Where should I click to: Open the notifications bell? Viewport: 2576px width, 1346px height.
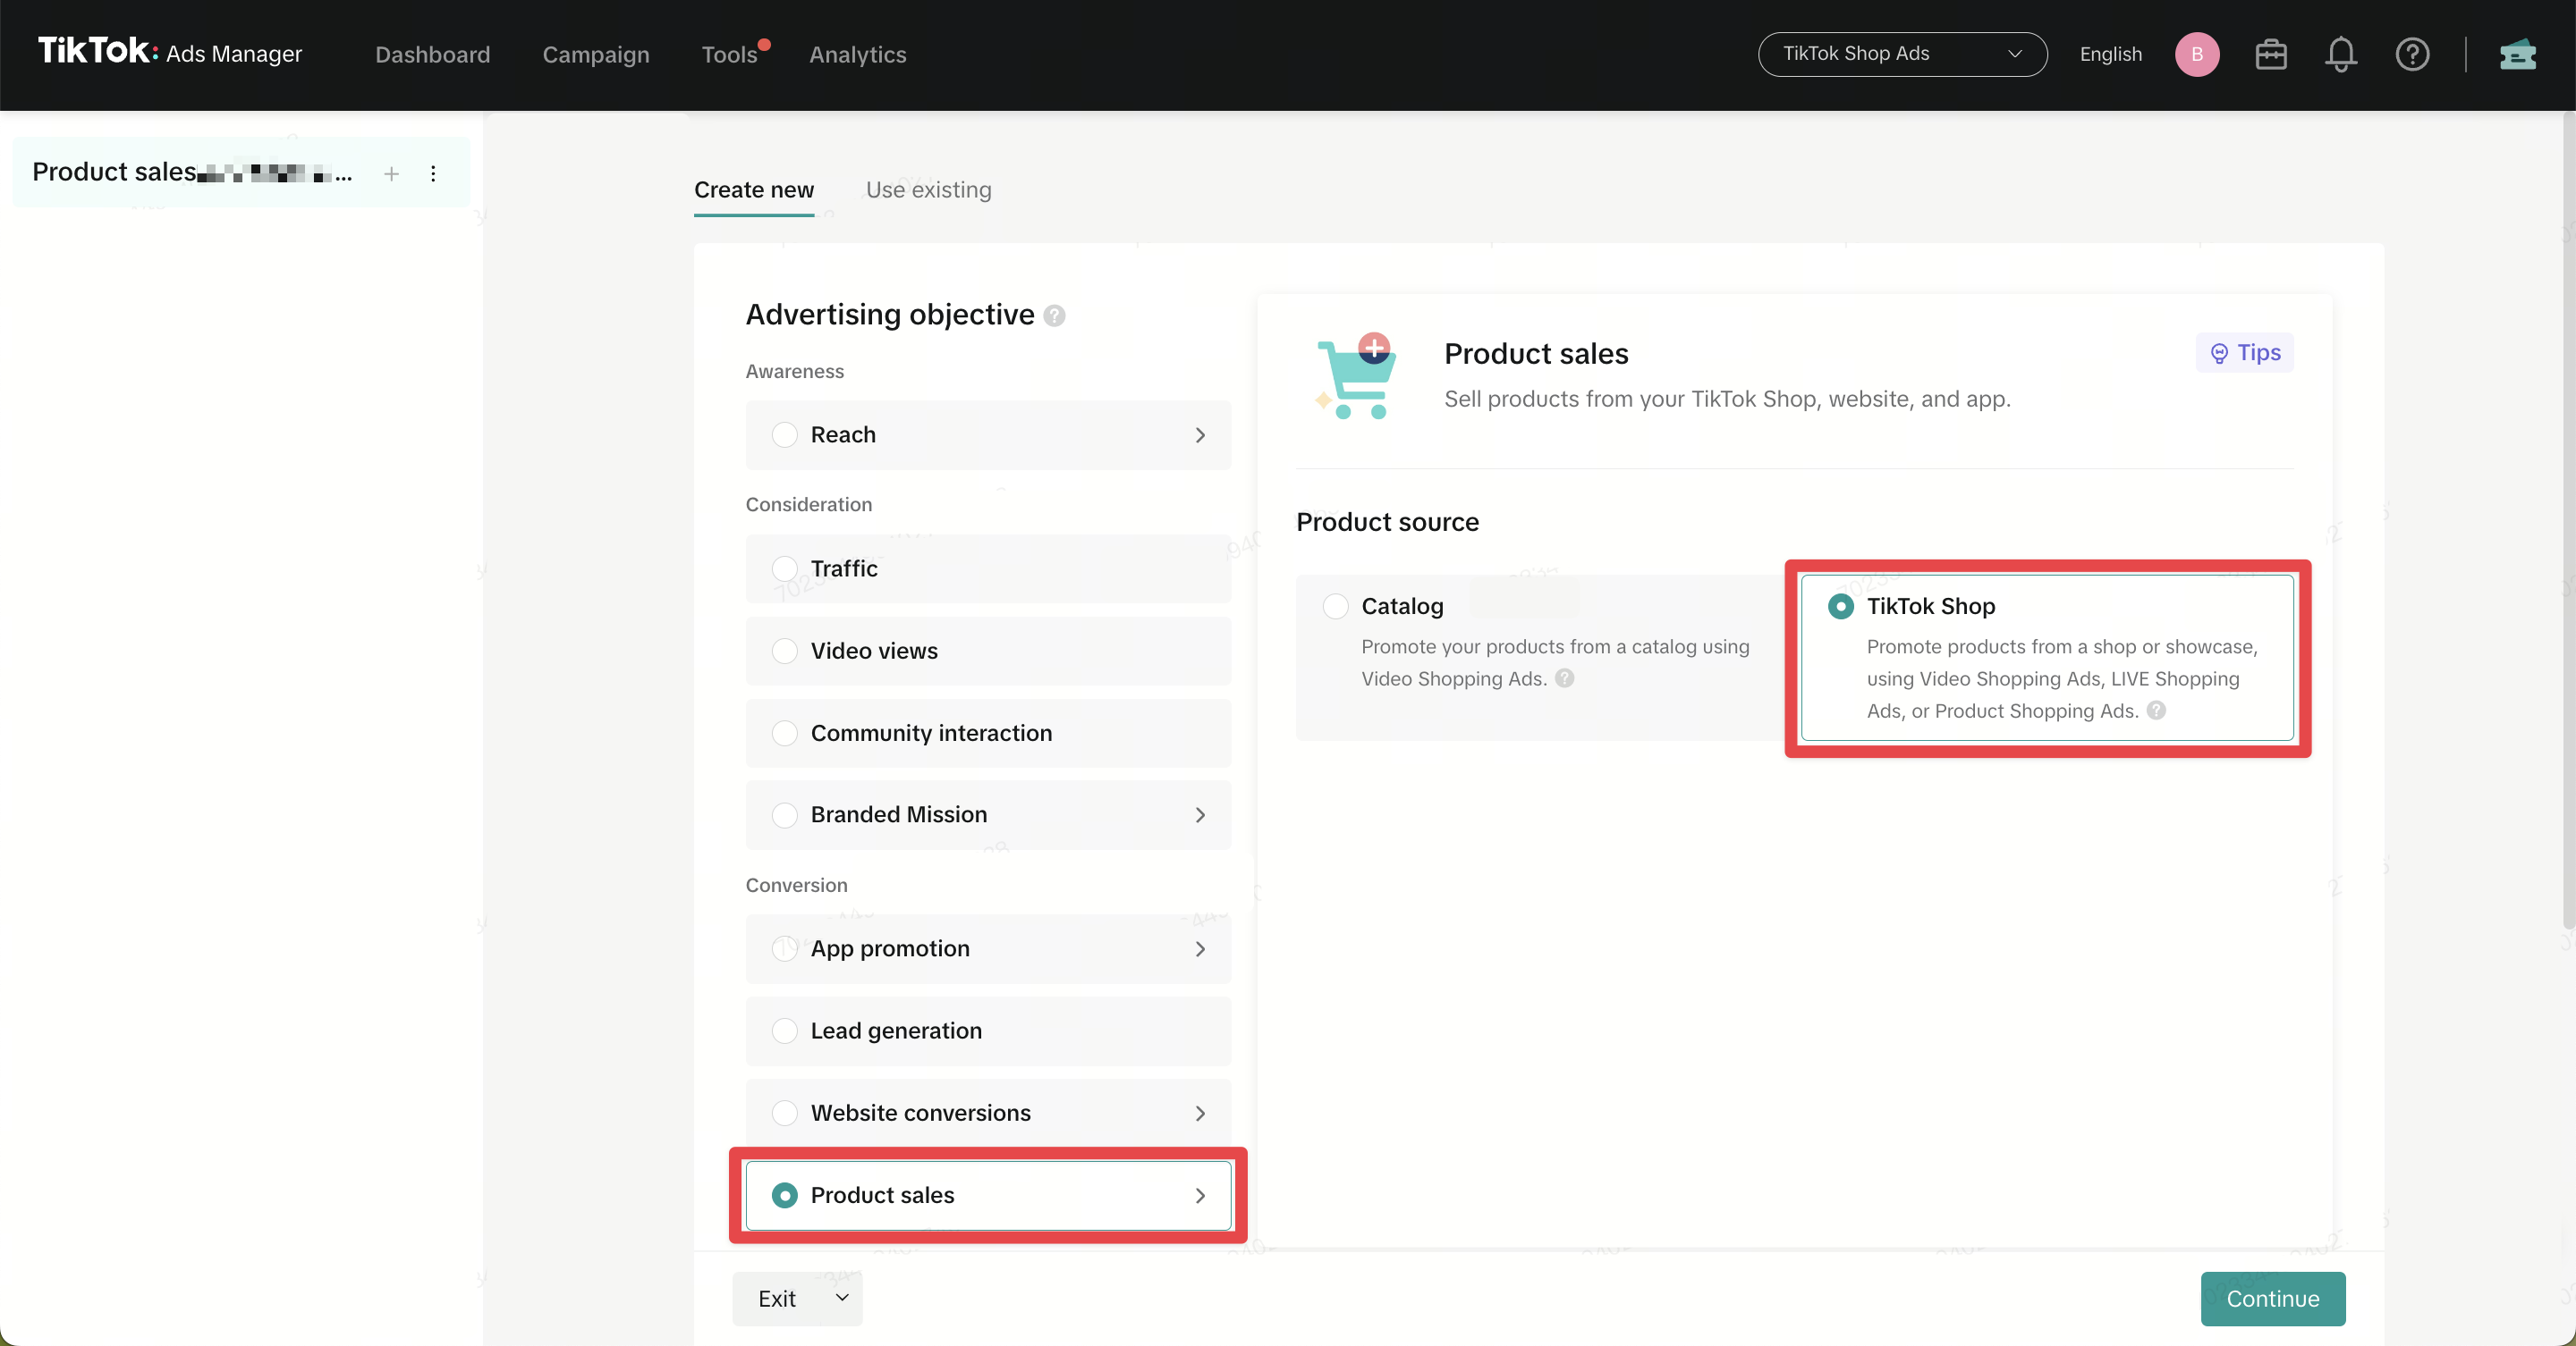tap(2340, 54)
